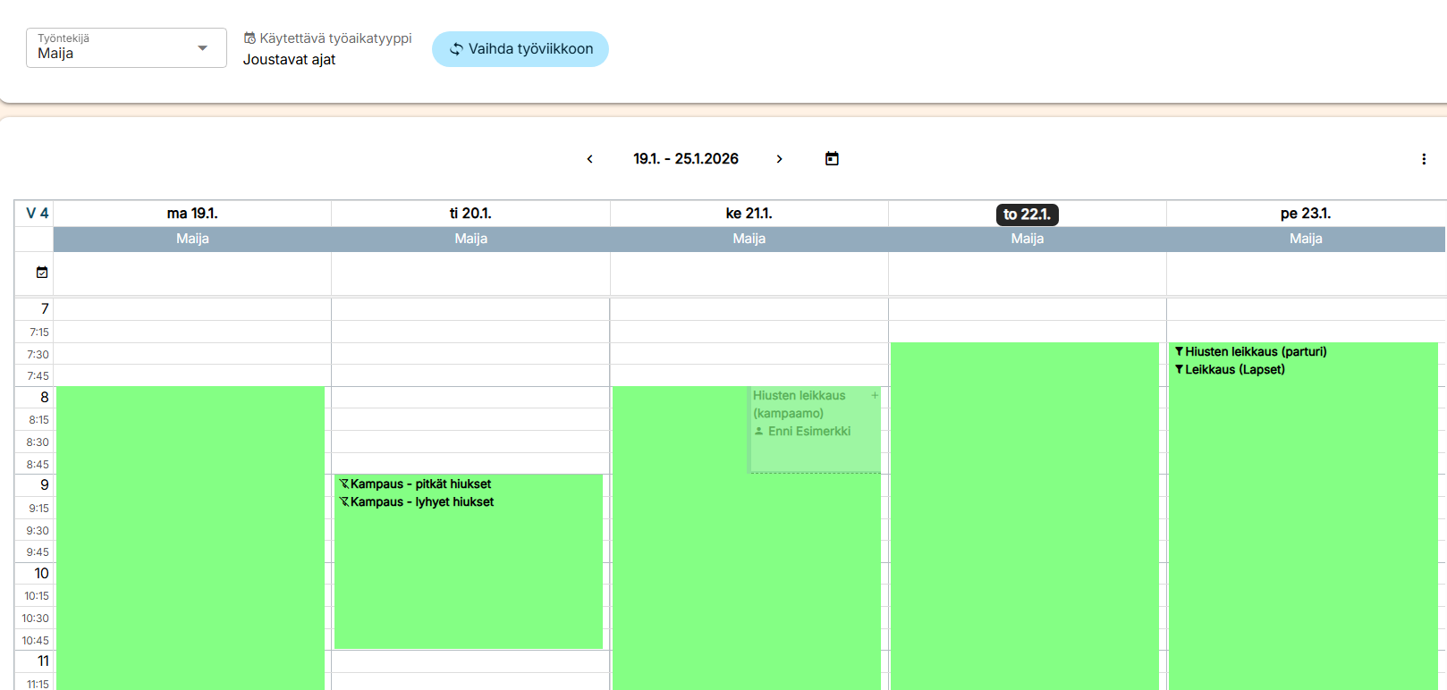Screen dimensions: 1447x690
Task: Click filter icon beside Kampaus - pitkät hiukset
Action: 343,484
